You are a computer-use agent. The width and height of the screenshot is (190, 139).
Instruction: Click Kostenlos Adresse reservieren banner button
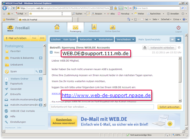coord(64,121)
